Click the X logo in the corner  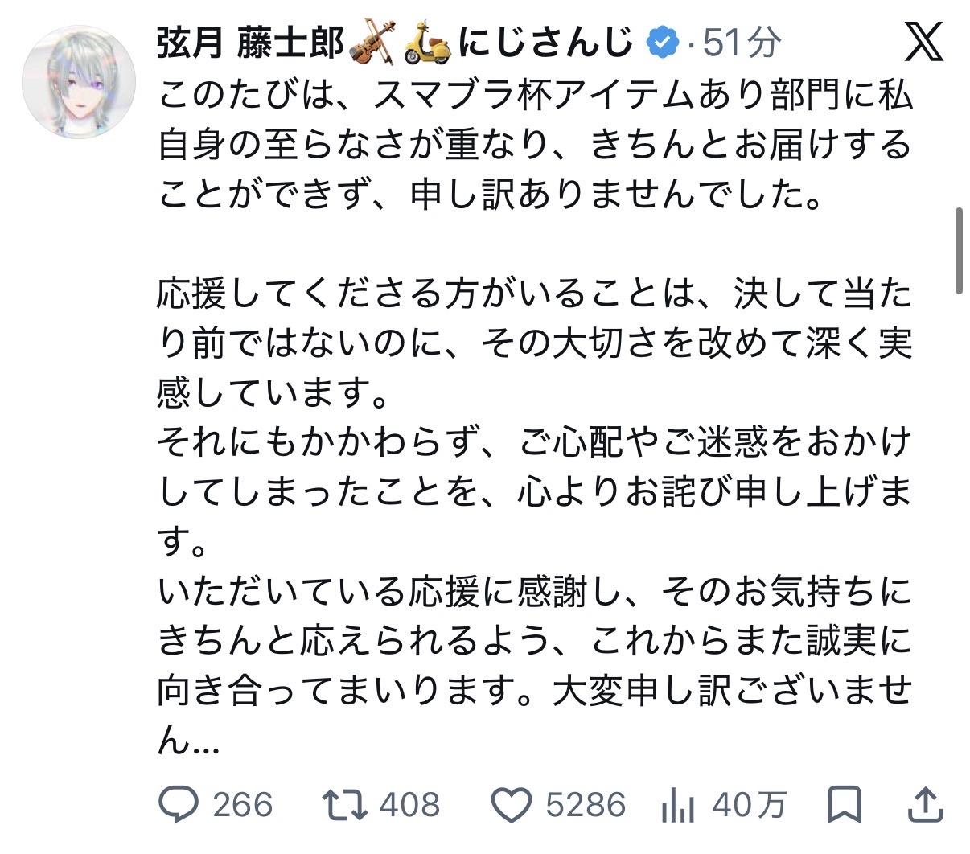[x=924, y=41]
